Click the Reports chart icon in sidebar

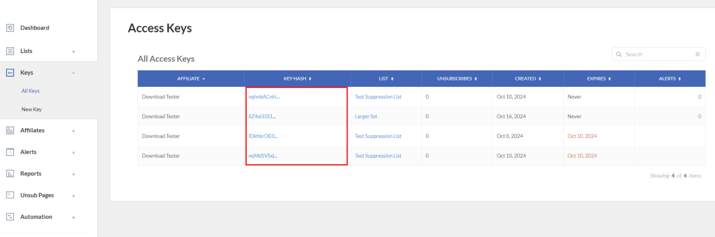pyautogui.click(x=10, y=174)
